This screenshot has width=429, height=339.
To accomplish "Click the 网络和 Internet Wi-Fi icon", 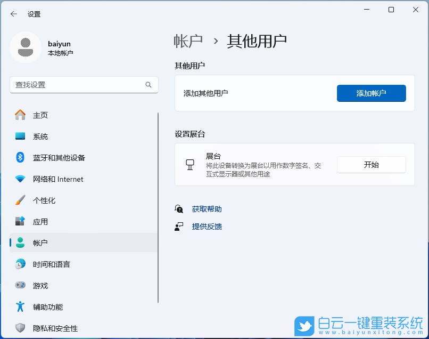I will (x=21, y=179).
